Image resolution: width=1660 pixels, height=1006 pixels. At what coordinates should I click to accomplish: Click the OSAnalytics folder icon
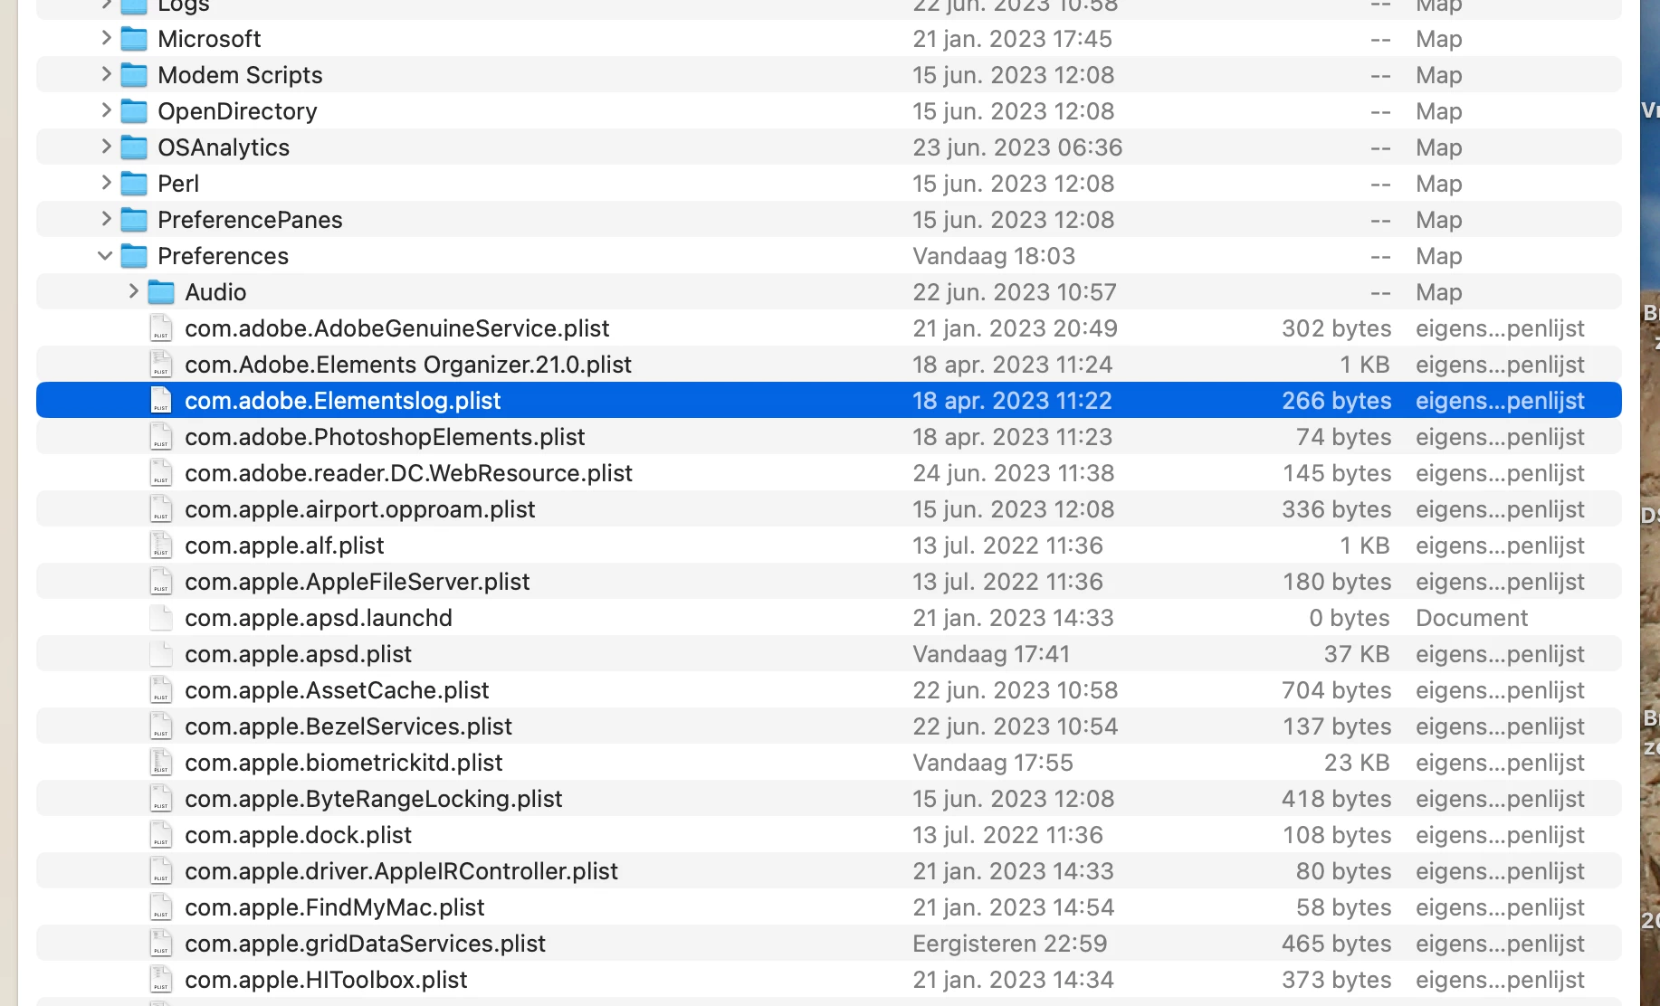[x=134, y=147]
